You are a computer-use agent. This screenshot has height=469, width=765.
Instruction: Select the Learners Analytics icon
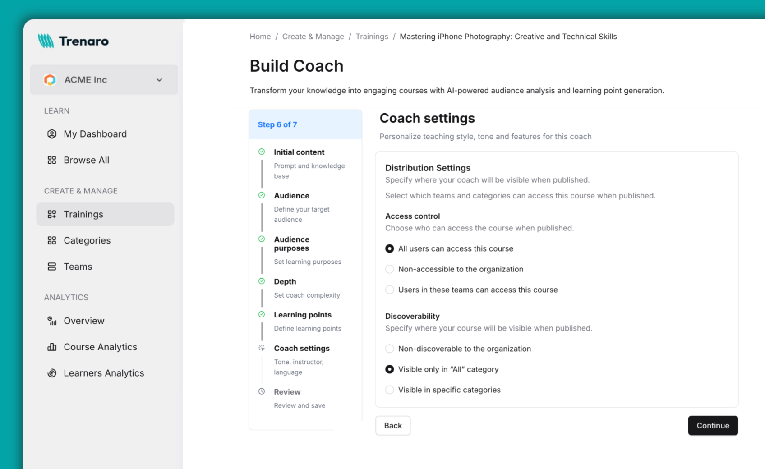pyautogui.click(x=52, y=373)
